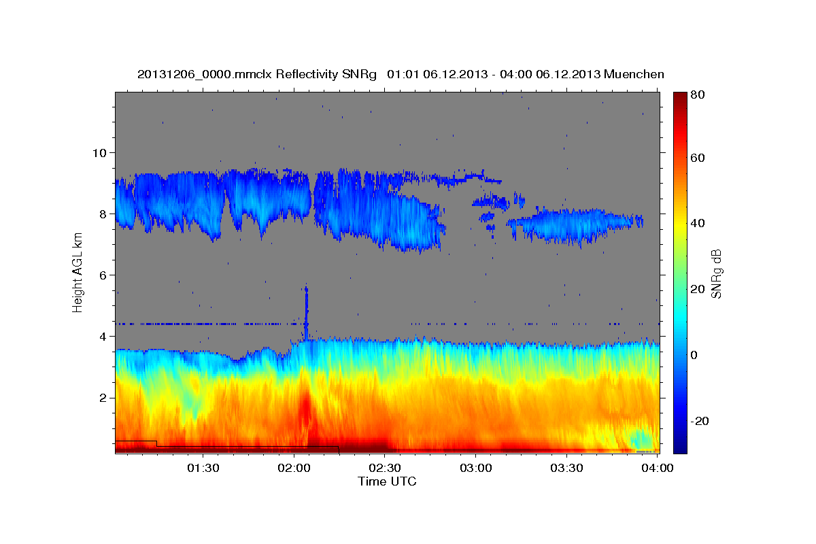Screen dimensions: 816x544
Task: Click the 01:30 time axis tick label
Action: (x=203, y=469)
